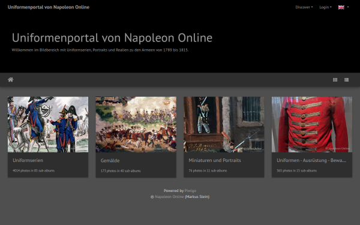Follow the Piwigo footer link

click(190, 191)
